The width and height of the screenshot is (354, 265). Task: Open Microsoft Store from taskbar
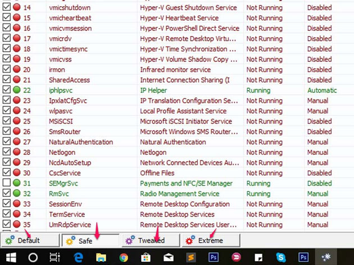tap(146, 257)
